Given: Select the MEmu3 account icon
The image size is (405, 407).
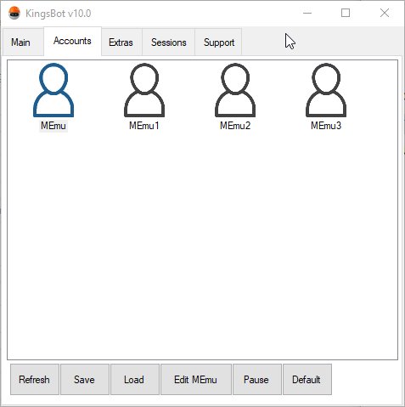Looking at the screenshot, I should 326,90.
